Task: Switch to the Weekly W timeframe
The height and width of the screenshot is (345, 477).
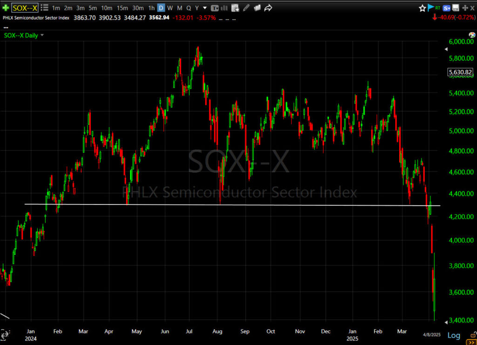Action: (x=170, y=8)
